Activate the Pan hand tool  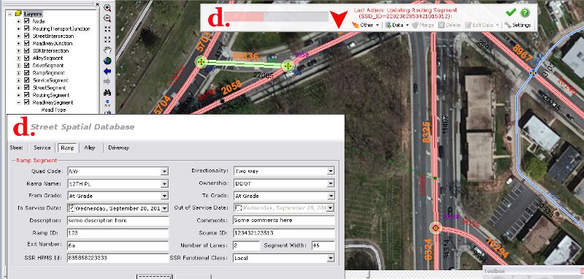(x=107, y=50)
